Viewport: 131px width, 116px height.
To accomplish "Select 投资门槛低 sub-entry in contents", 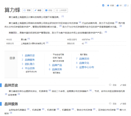I will coord(57,58).
